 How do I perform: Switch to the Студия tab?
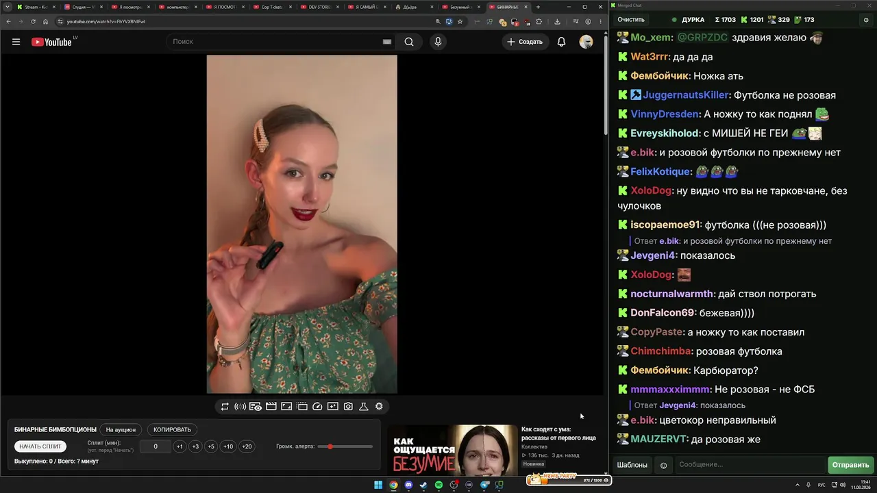tap(82, 7)
